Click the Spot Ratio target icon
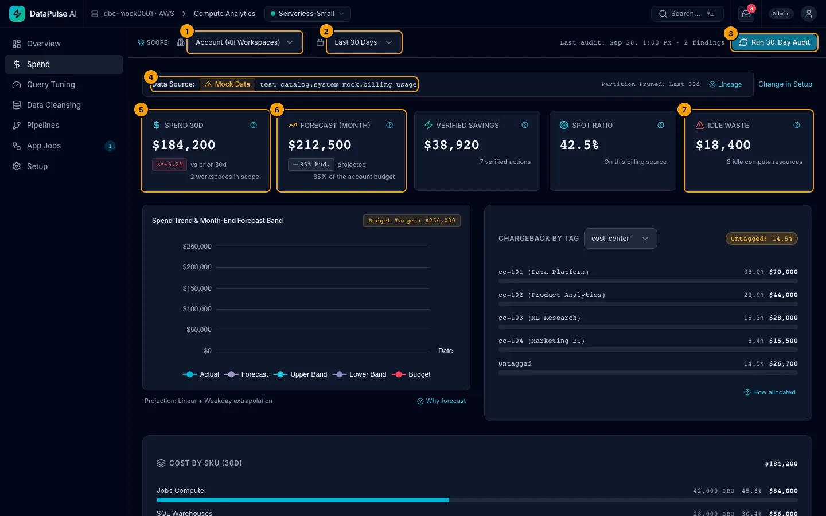This screenshot has width=826, height=516. [564, 125]
